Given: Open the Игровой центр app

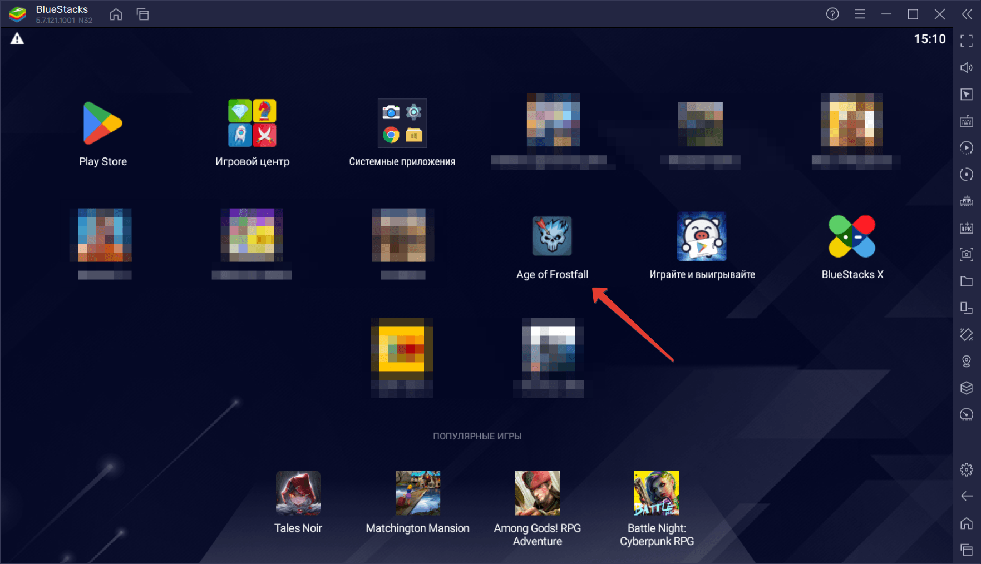Looking at the screenshot, I should click(x=252, y=123).
